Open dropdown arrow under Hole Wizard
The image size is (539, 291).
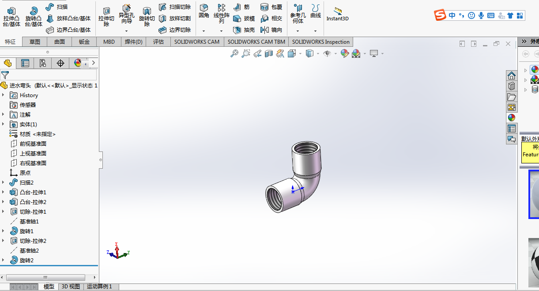[x=127, y=31]
